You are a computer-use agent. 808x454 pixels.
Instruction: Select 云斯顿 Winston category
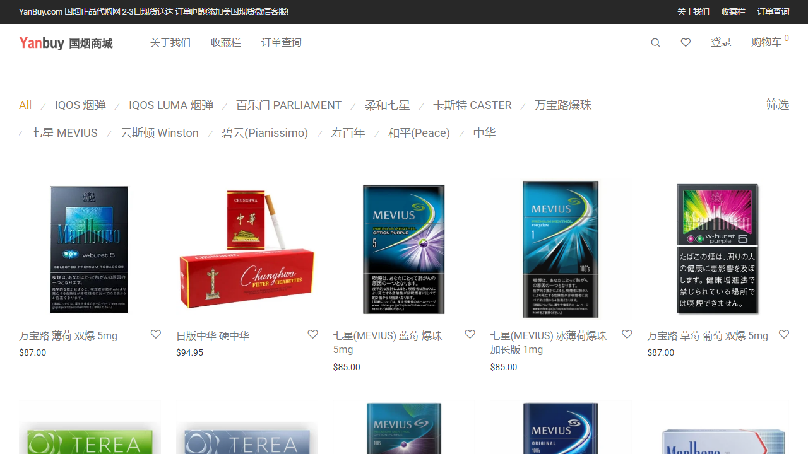pos(160,133)
